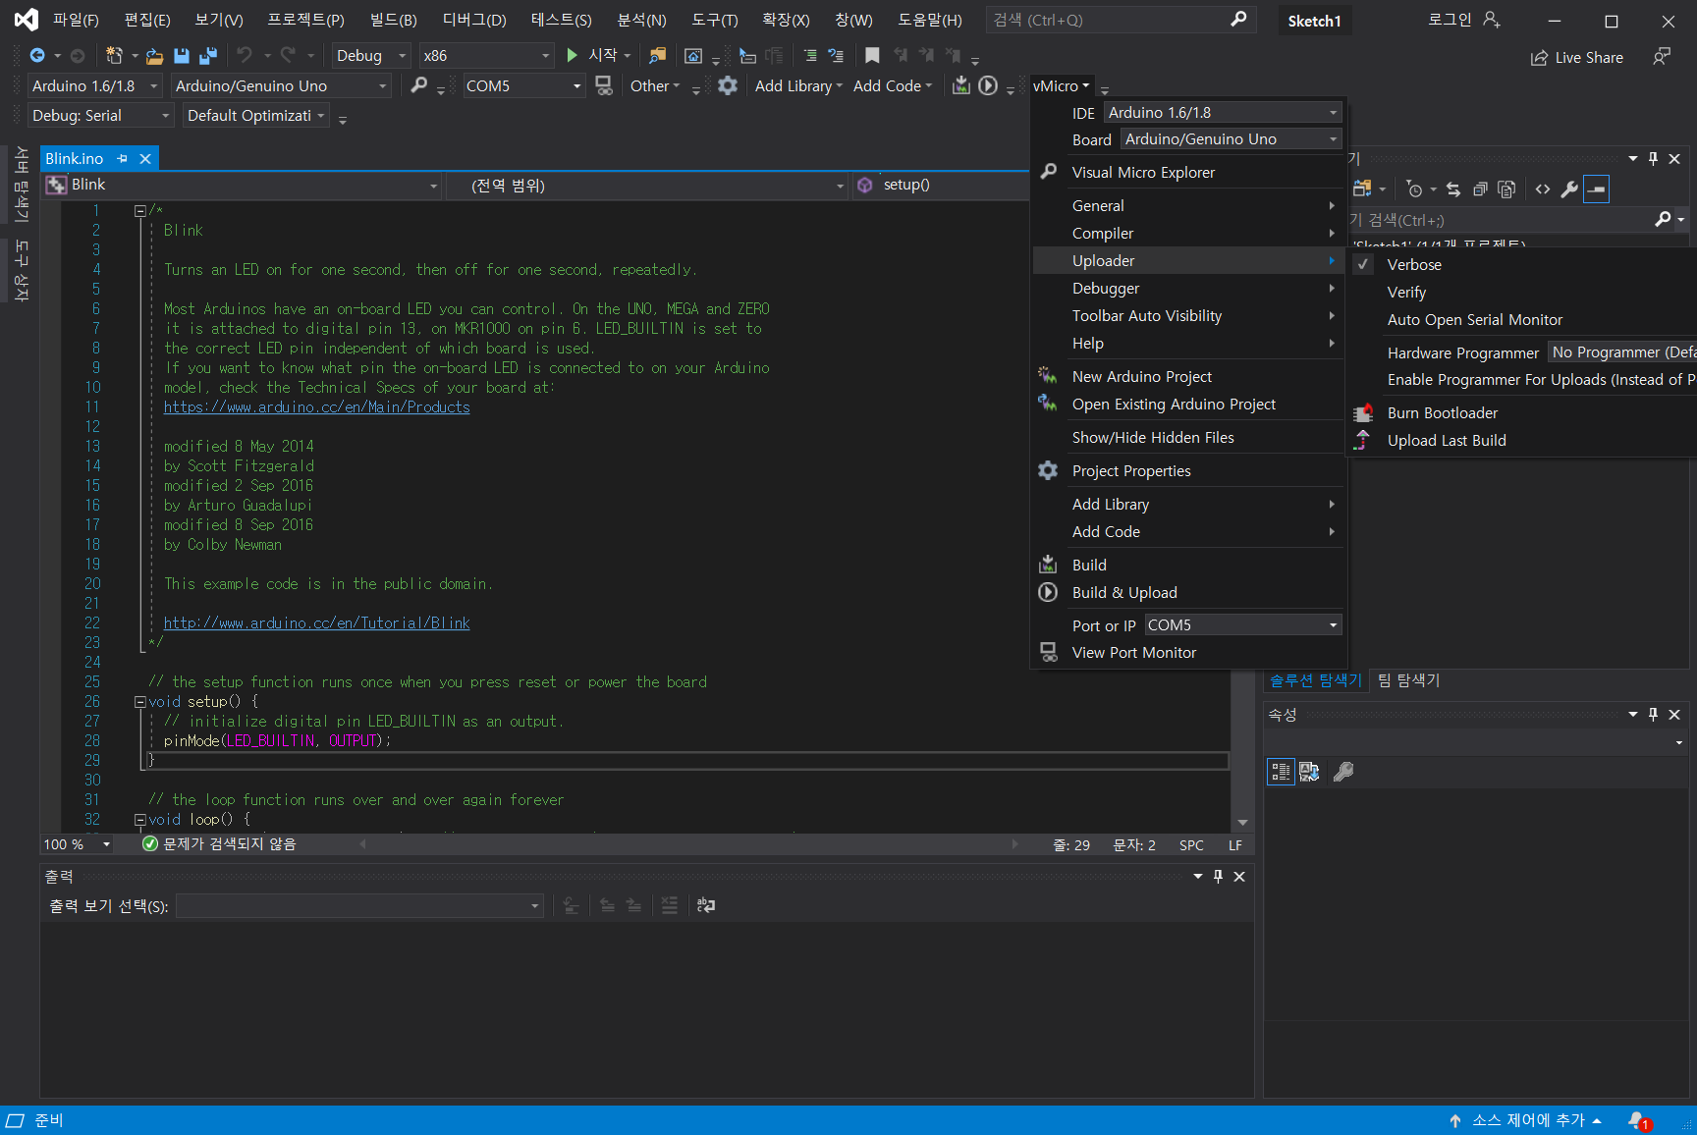
Task: Start debugging with the green play icon
Action: pyautogui.click(x=572, y=55)
